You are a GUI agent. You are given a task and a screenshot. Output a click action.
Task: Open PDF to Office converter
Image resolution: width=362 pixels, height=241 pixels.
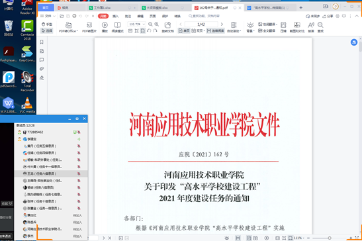tap(68, 27)
